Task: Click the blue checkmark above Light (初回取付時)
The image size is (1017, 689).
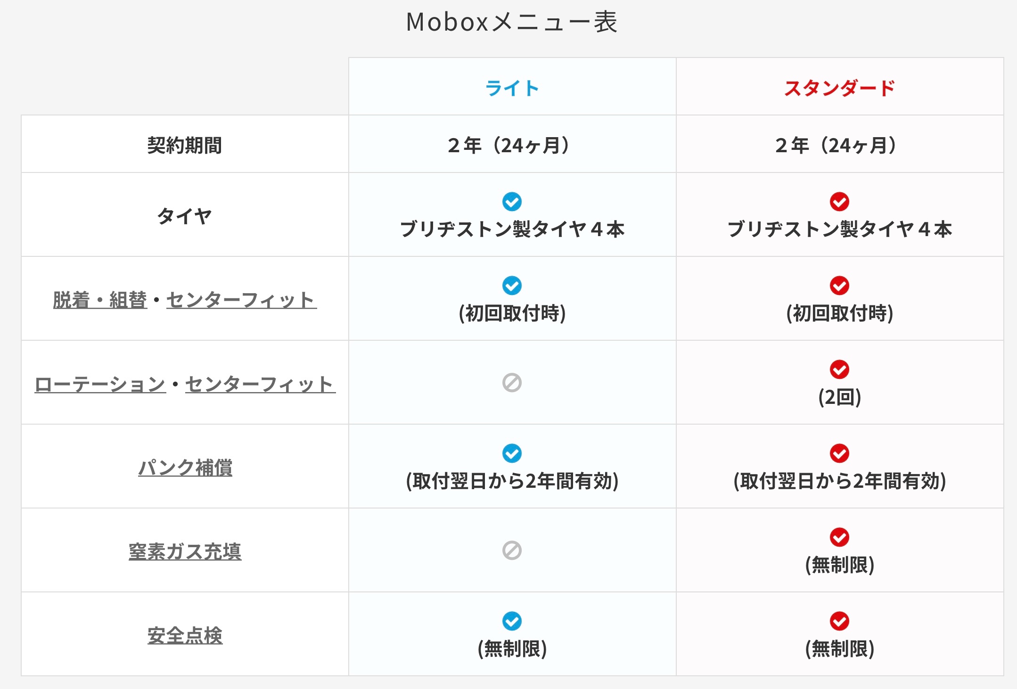Action: click(512, 286)
